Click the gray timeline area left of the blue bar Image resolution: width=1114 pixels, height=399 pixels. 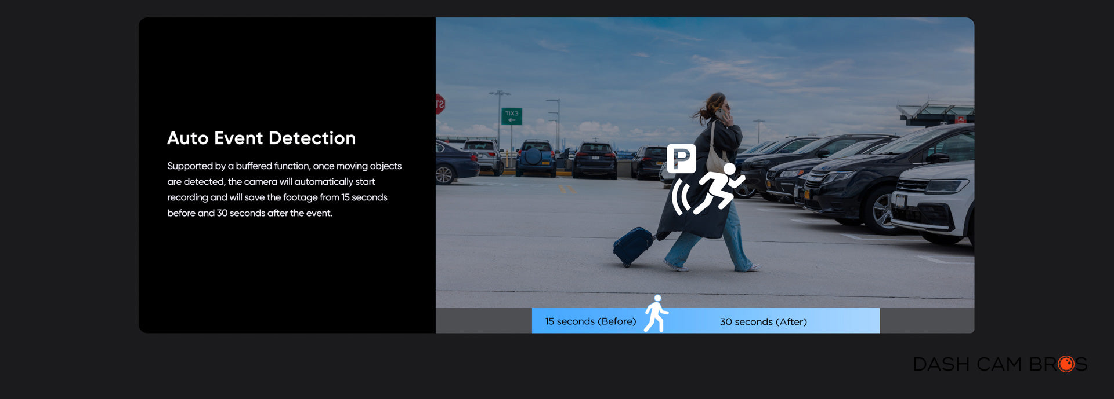483,321
